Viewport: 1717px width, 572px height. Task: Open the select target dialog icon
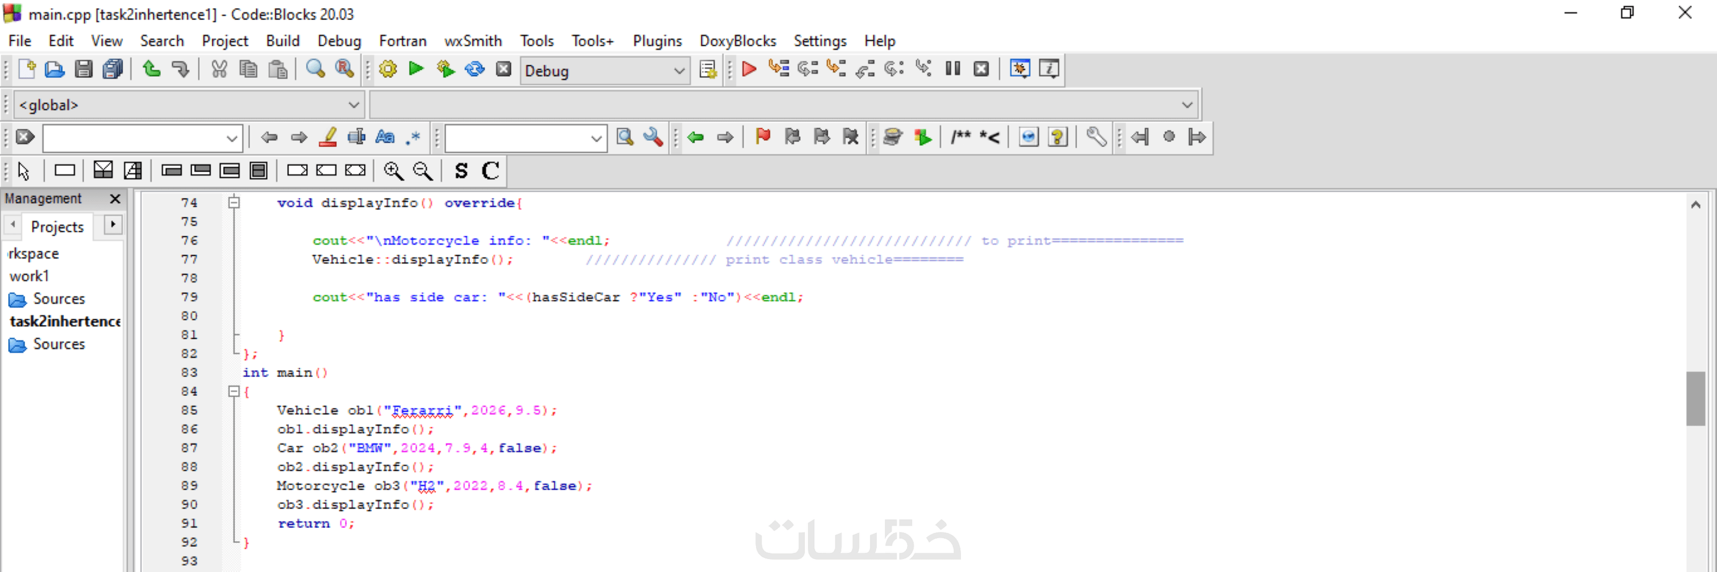pos(708,69)
